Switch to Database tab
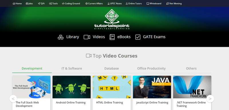This screenshot has width=229, height=110. [x=112, y=68]
